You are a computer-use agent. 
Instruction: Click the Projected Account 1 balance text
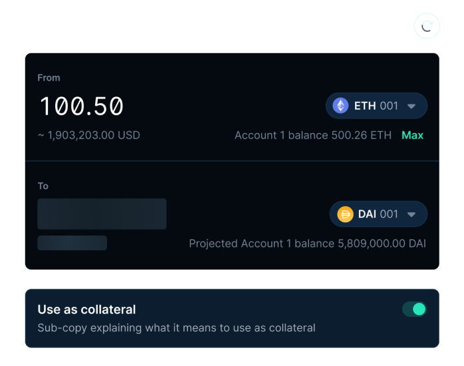(308, 244)
